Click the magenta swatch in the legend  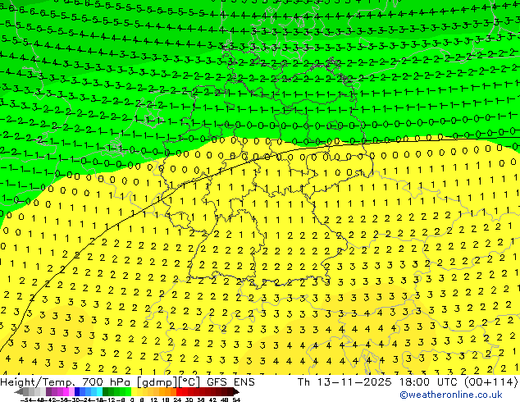(66, 392)
